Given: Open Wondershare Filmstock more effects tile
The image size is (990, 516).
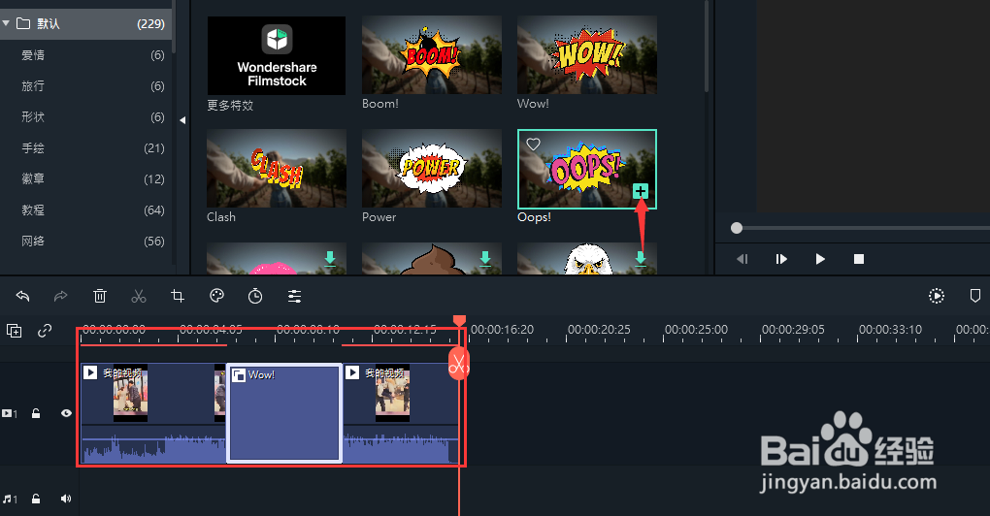Looking at the screenshot, I should tap(277, 55).
